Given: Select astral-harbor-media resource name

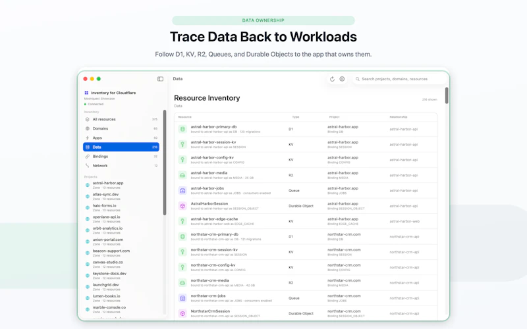Looking at the screenshot, I should coord(209,173).
